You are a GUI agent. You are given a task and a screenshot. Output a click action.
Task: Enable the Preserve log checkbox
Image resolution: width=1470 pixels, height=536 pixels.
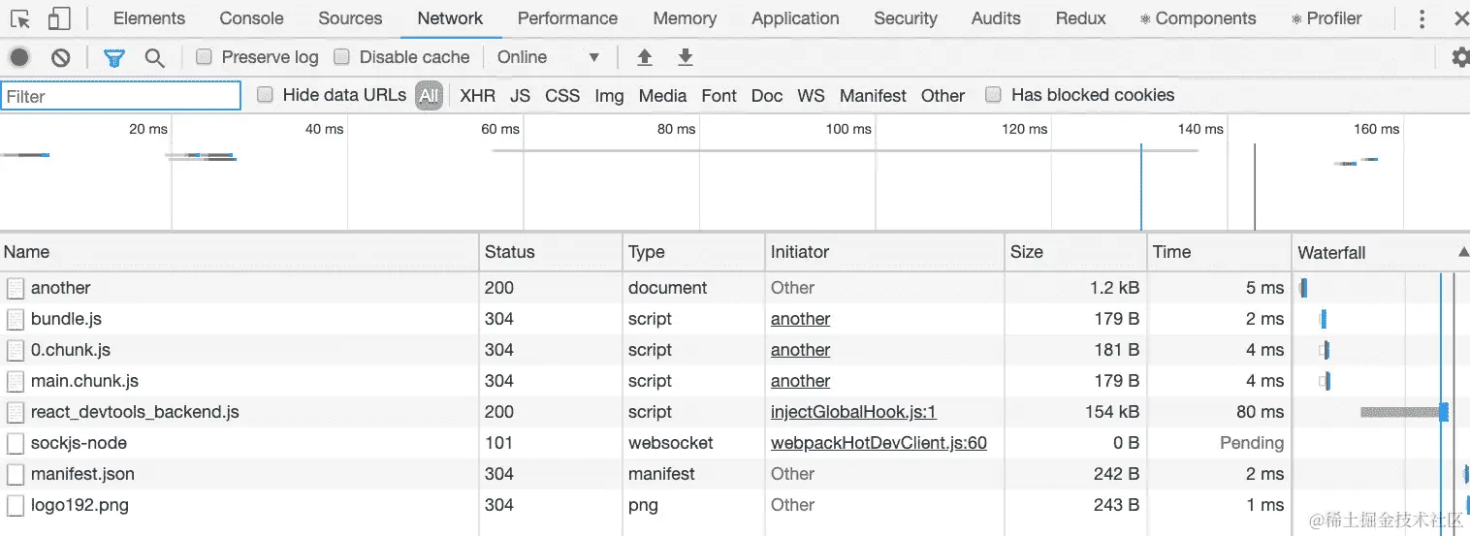[204, 57]
